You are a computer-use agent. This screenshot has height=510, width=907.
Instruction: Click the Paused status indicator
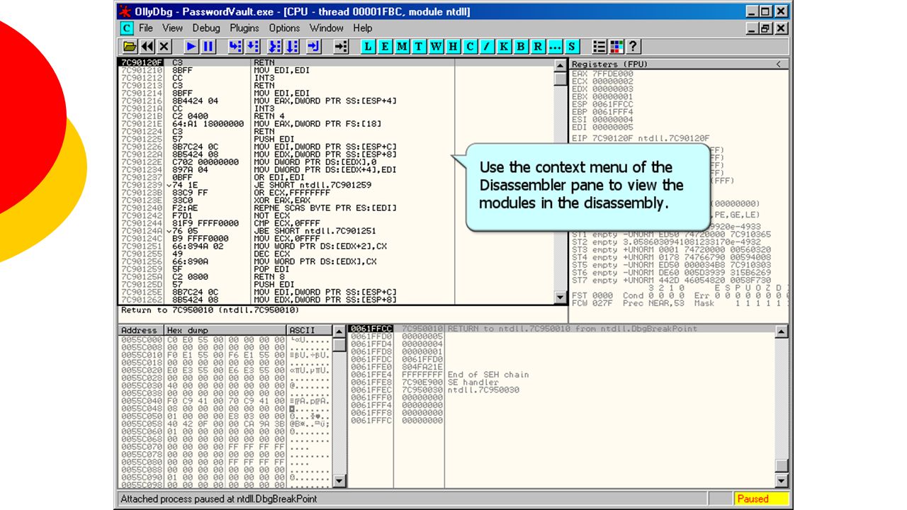tap(761, 499)
